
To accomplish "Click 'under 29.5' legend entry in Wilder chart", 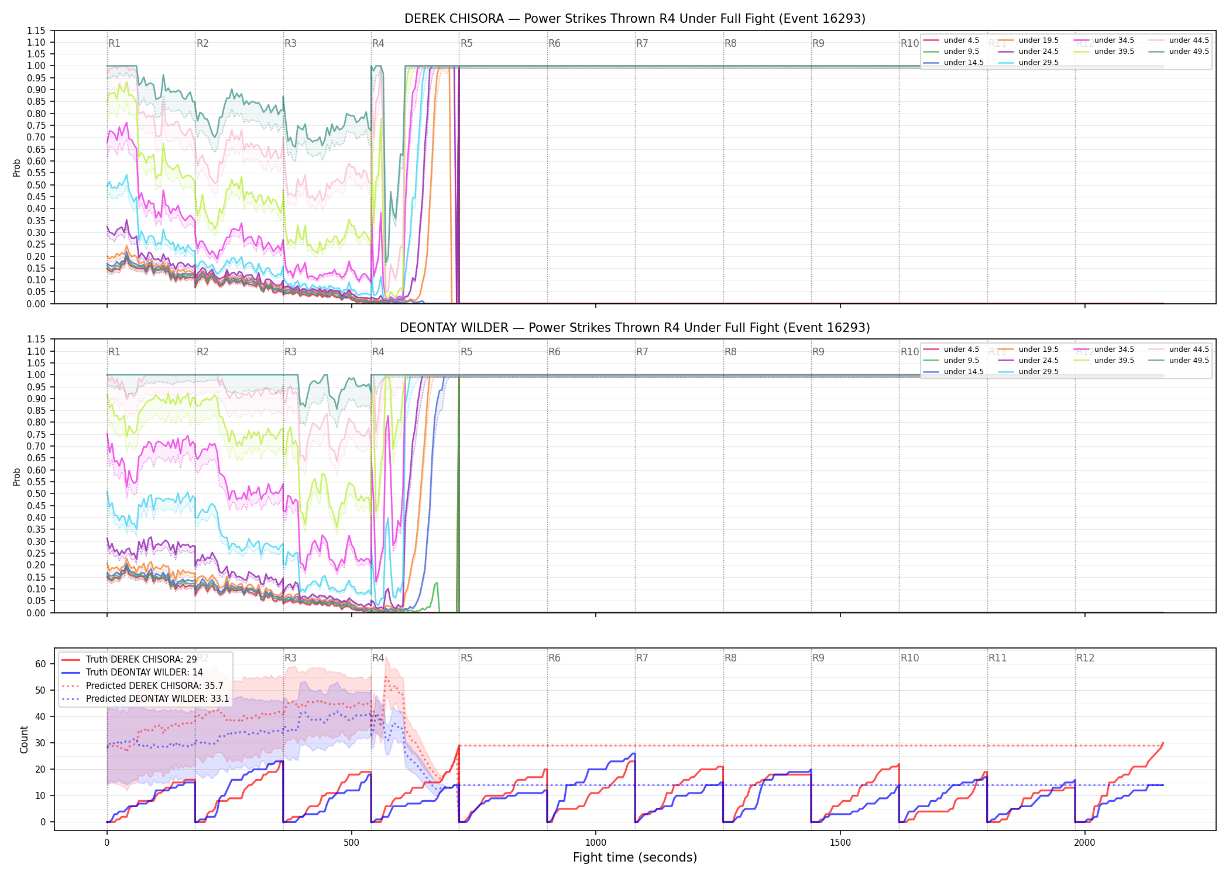I will (1028, 372).
